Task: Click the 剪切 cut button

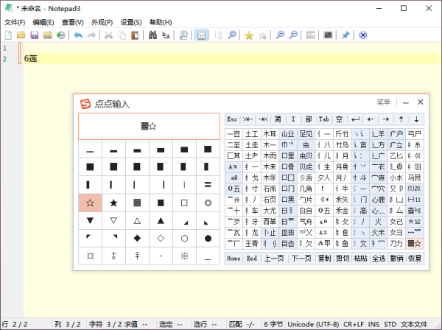Action: (x=343, y=259)
